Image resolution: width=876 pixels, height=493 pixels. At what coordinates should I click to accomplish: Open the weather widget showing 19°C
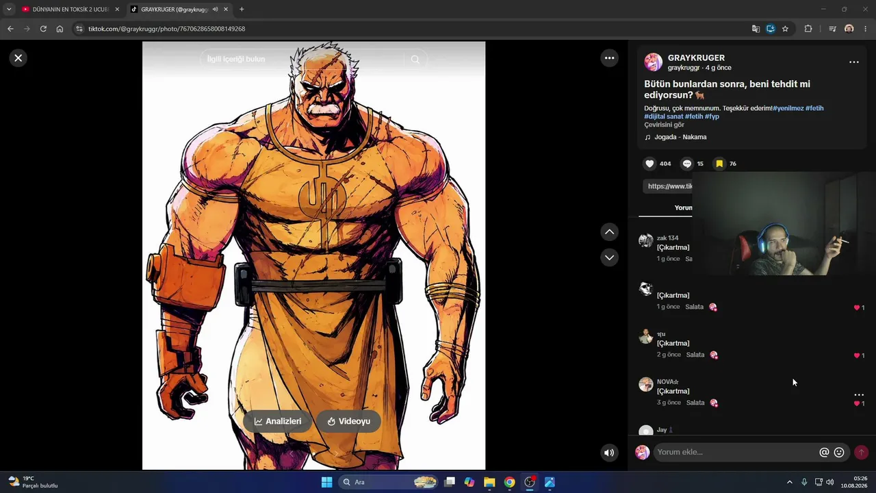click(33, 482)
